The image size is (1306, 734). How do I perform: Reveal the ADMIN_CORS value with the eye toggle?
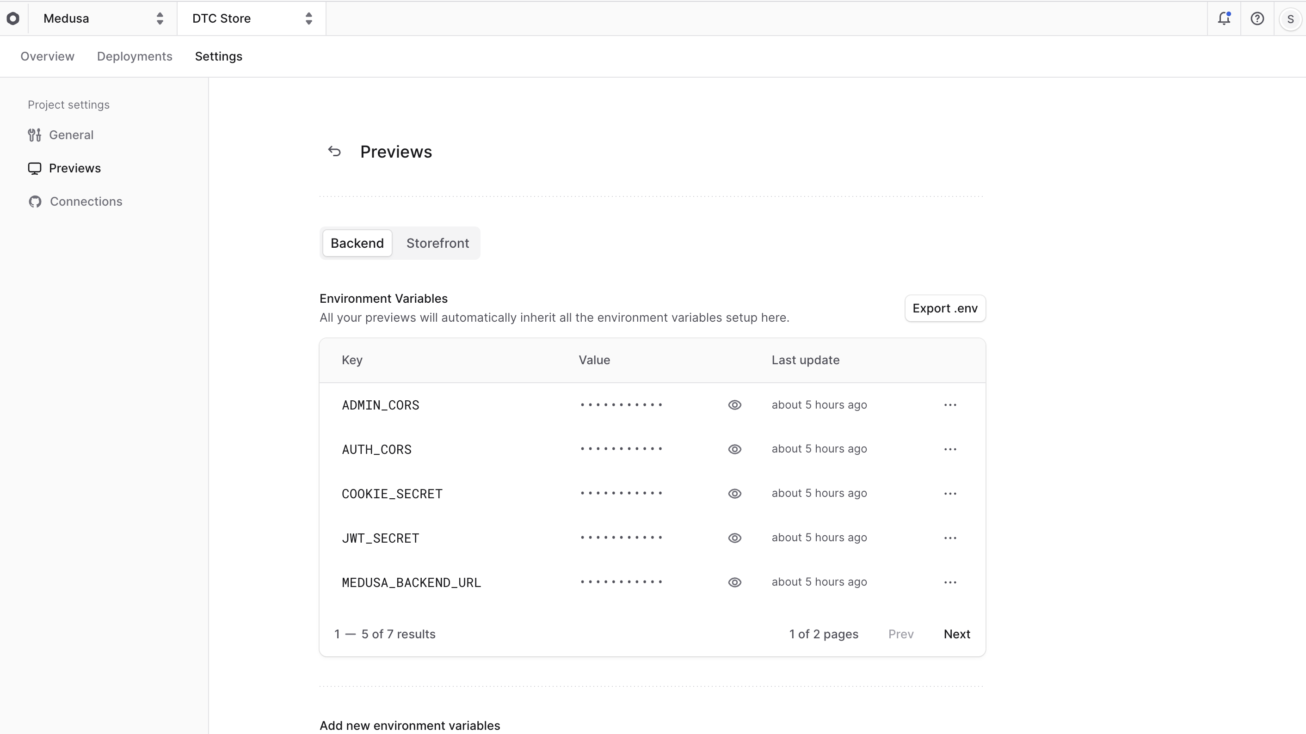(734, 405)
